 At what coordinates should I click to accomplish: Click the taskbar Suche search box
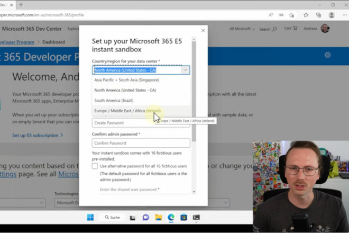(113, 217)
